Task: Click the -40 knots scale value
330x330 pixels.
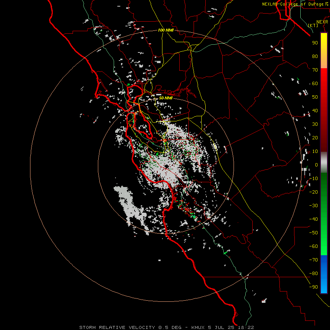Action: coord(313,219)
